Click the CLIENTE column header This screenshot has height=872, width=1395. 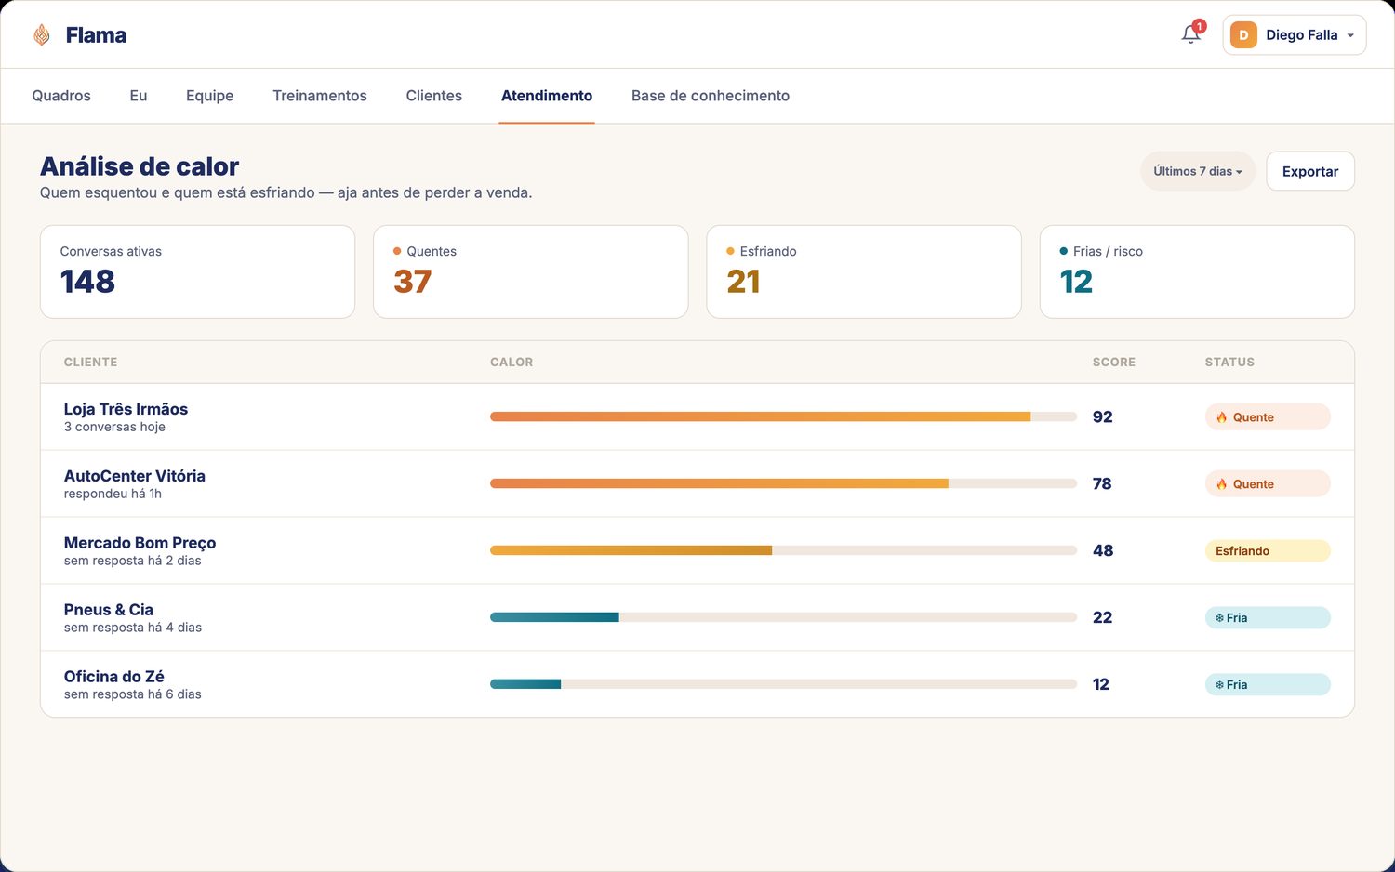[90, 363]
